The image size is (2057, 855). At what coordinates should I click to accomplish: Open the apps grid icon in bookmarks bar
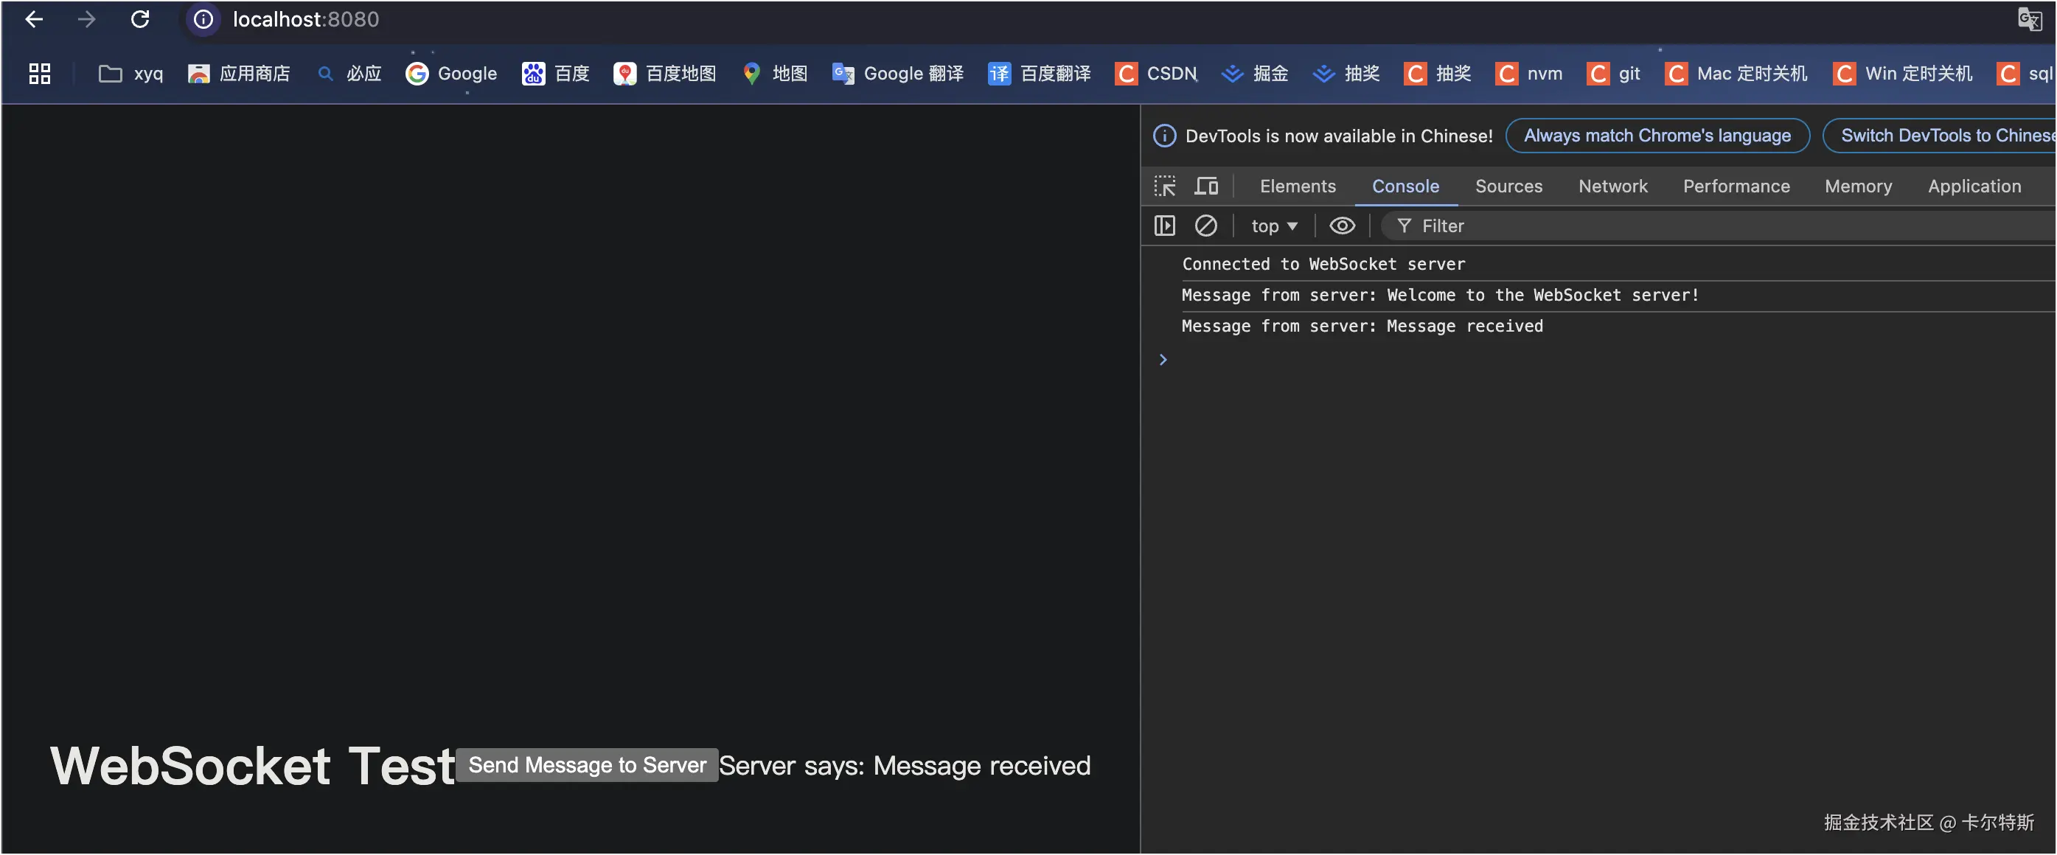pos(39,74)
